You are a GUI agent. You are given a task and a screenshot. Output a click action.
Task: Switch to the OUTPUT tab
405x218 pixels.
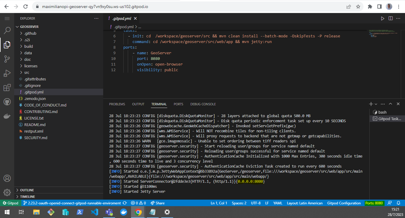click(138, 104)
